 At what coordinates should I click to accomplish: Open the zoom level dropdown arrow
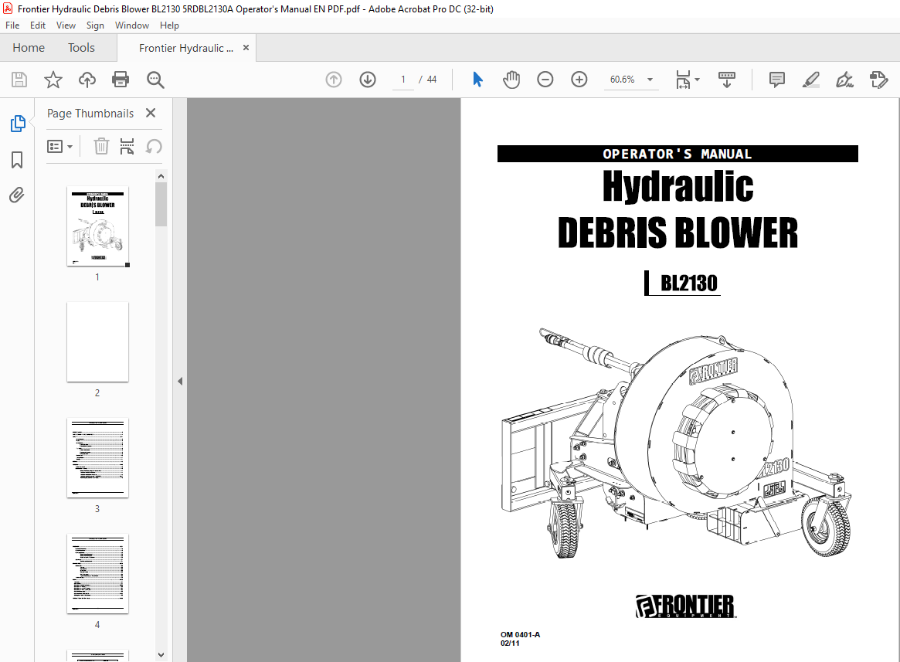coord(650,80)
